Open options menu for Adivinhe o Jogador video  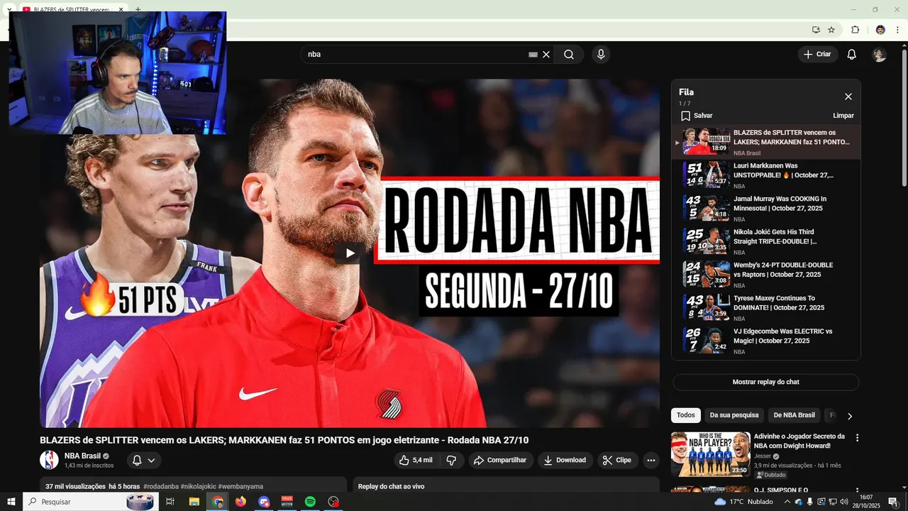(x=857, y=438)
